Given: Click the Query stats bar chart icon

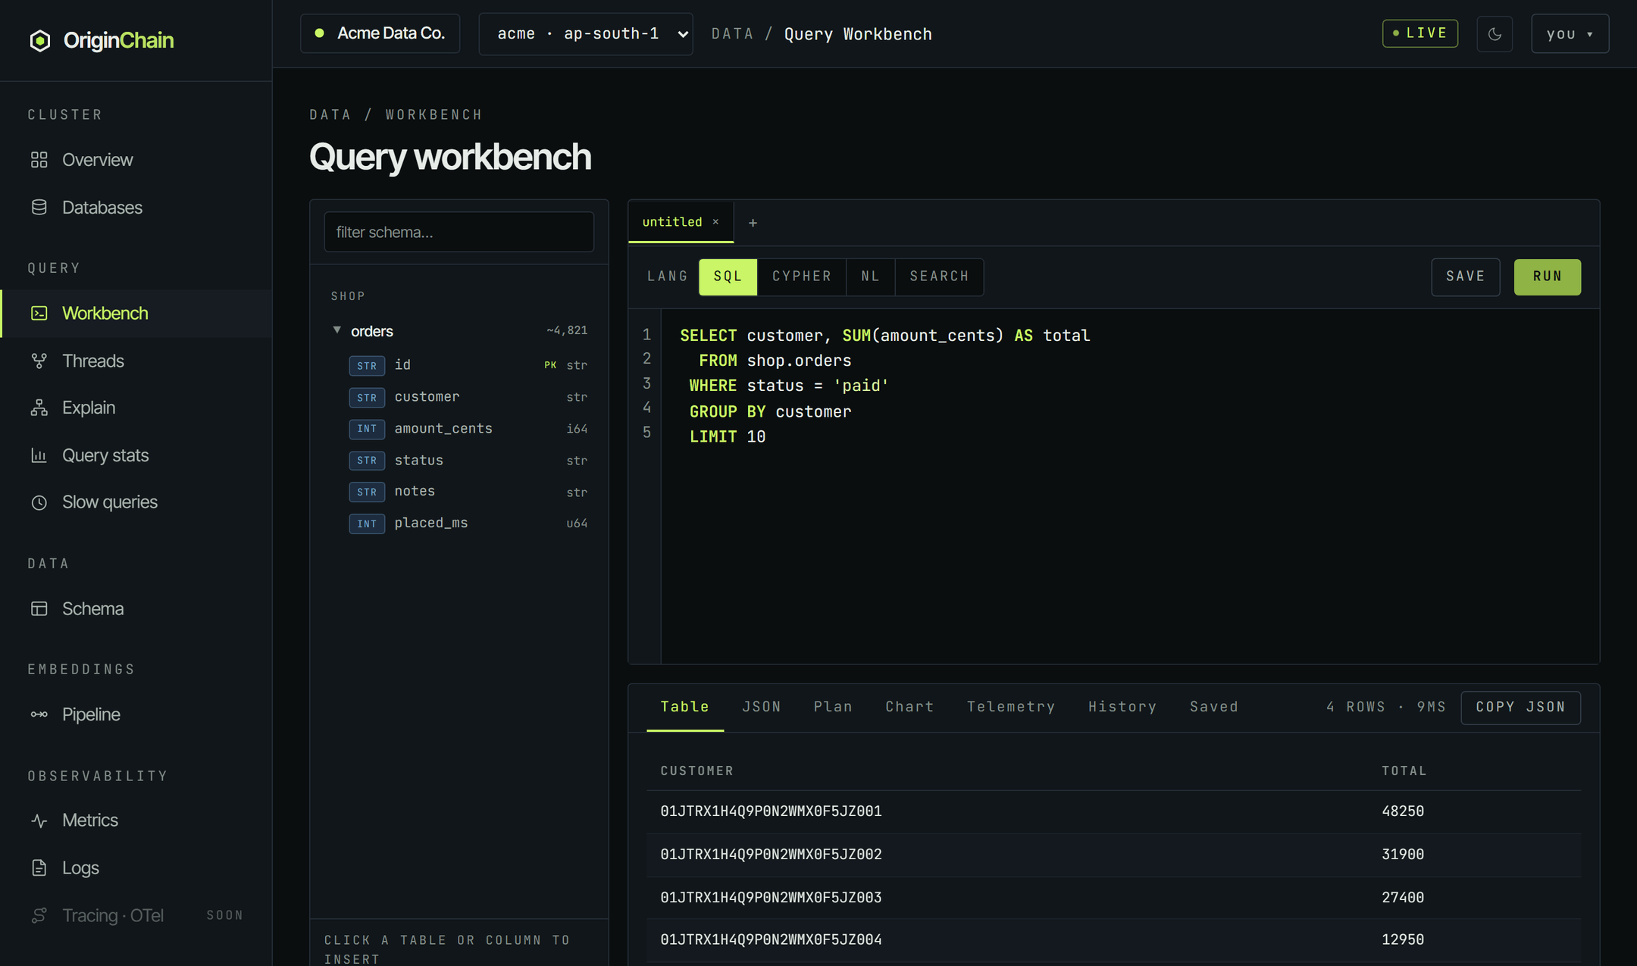Looking at the screenshot, I should click(39, 455).
